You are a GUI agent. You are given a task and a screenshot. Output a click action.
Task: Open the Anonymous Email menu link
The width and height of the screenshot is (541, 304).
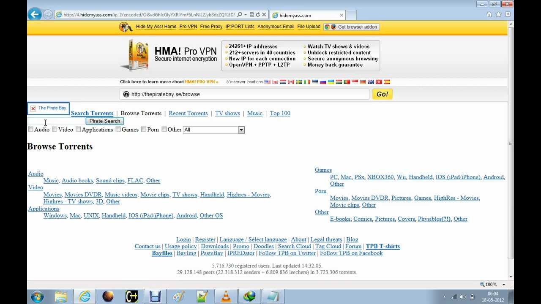click(276, 27)
